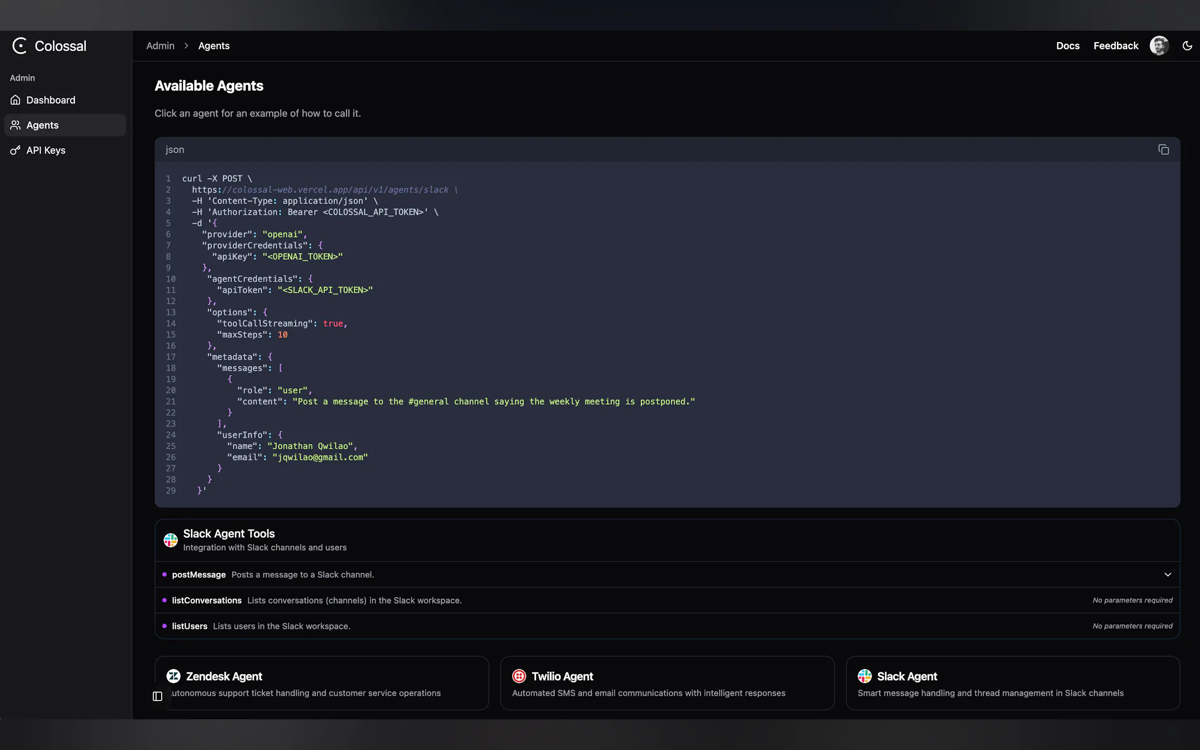The height and width of the screenshot is (750, 1200).
Task: Go to Admin breadcrumb
Action: (x=160, y=46)
